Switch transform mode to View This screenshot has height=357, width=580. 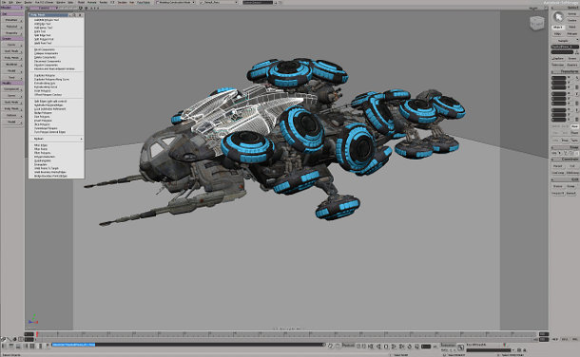tap(574, 126)
